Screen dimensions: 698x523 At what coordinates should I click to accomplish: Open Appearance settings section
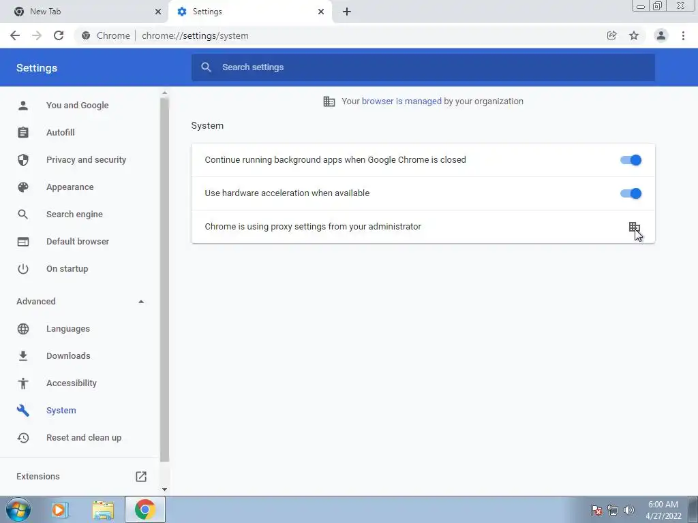(70, 187)
